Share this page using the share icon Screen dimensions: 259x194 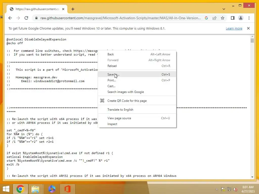(x=214, y=18)
